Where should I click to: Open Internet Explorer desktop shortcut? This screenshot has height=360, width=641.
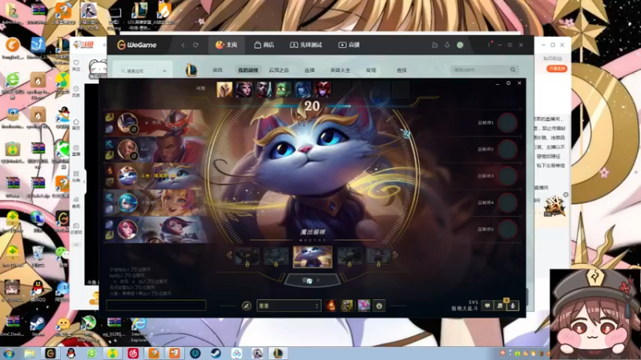point(139,330)
